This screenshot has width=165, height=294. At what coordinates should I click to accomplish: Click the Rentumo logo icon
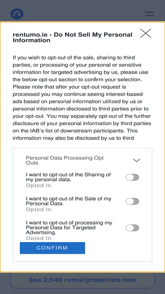point(17,14)
